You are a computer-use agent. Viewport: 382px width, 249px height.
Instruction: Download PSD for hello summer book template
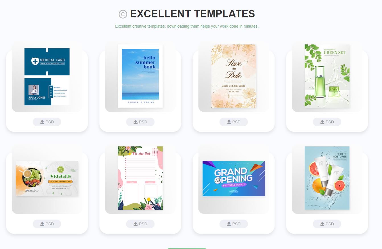pyautogui.click(x=140, y=122)
